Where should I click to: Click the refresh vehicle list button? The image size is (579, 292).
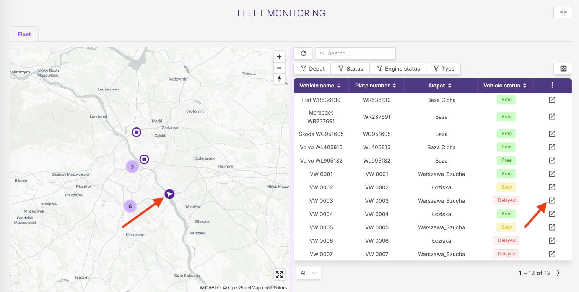pos(303,53)
